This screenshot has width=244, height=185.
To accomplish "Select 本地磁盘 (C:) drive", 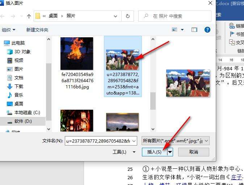I will [27, 112].
